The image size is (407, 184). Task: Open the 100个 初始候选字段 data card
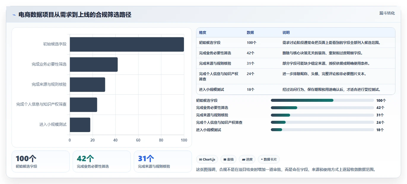(41, 161)
